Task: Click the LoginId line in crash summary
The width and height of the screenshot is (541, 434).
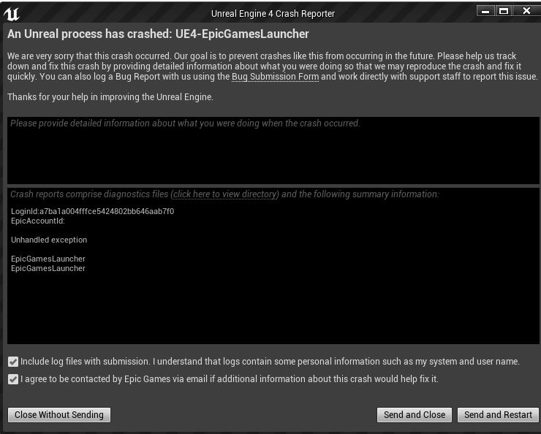Action: tap(92, 211)
